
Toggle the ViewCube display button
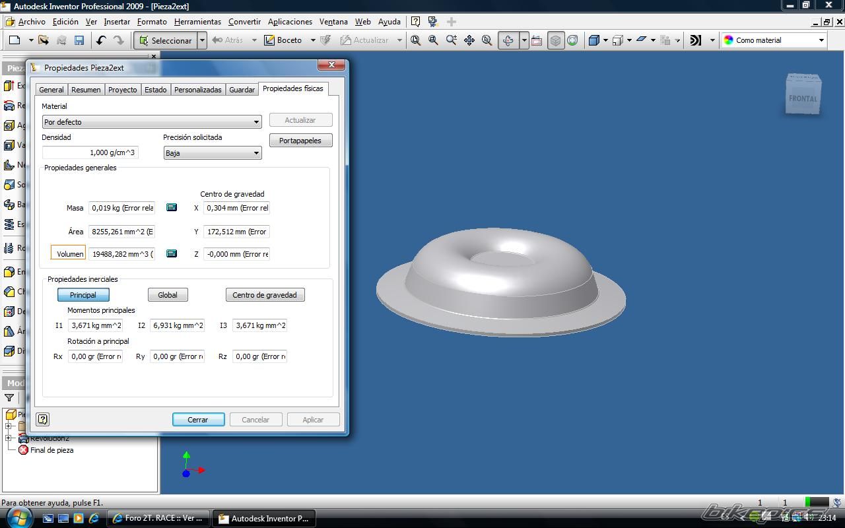(x=556, y=40)
